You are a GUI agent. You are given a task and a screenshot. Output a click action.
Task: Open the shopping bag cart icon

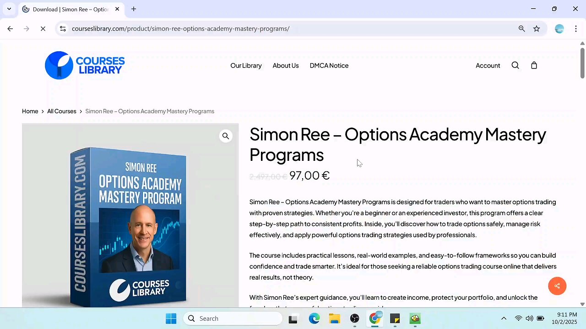click(x=534, y=65)
